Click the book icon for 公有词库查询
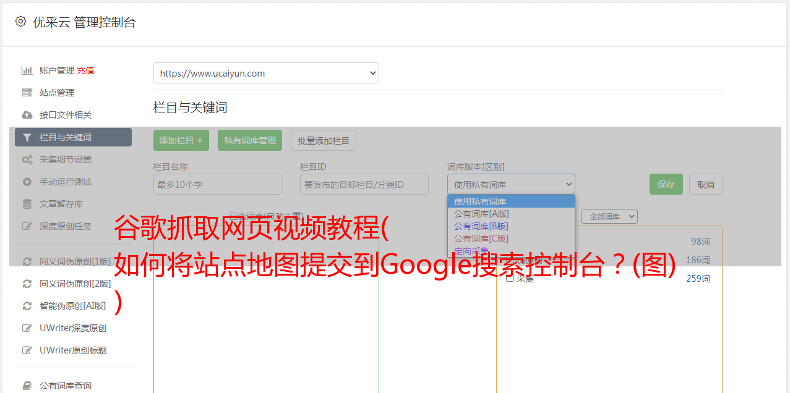The height and width of the screenshot is (393, 790). point(27,386)
